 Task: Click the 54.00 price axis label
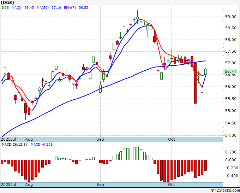point(231,135)
